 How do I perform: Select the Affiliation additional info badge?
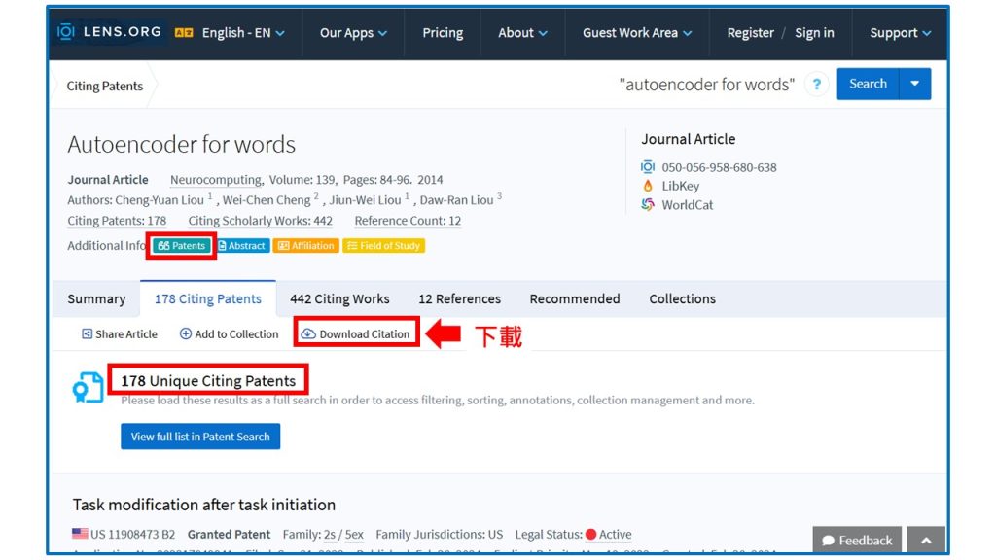pos(306,246)
